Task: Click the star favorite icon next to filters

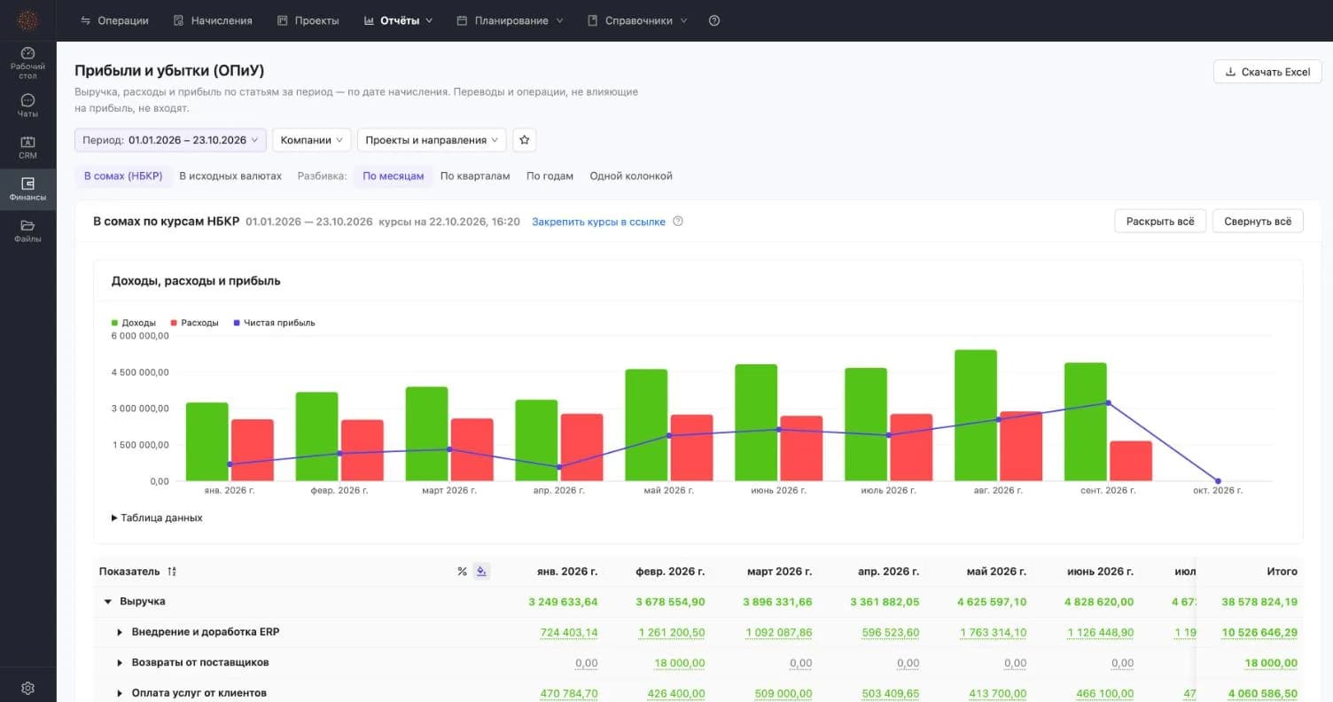Action: tap(524, 140)
